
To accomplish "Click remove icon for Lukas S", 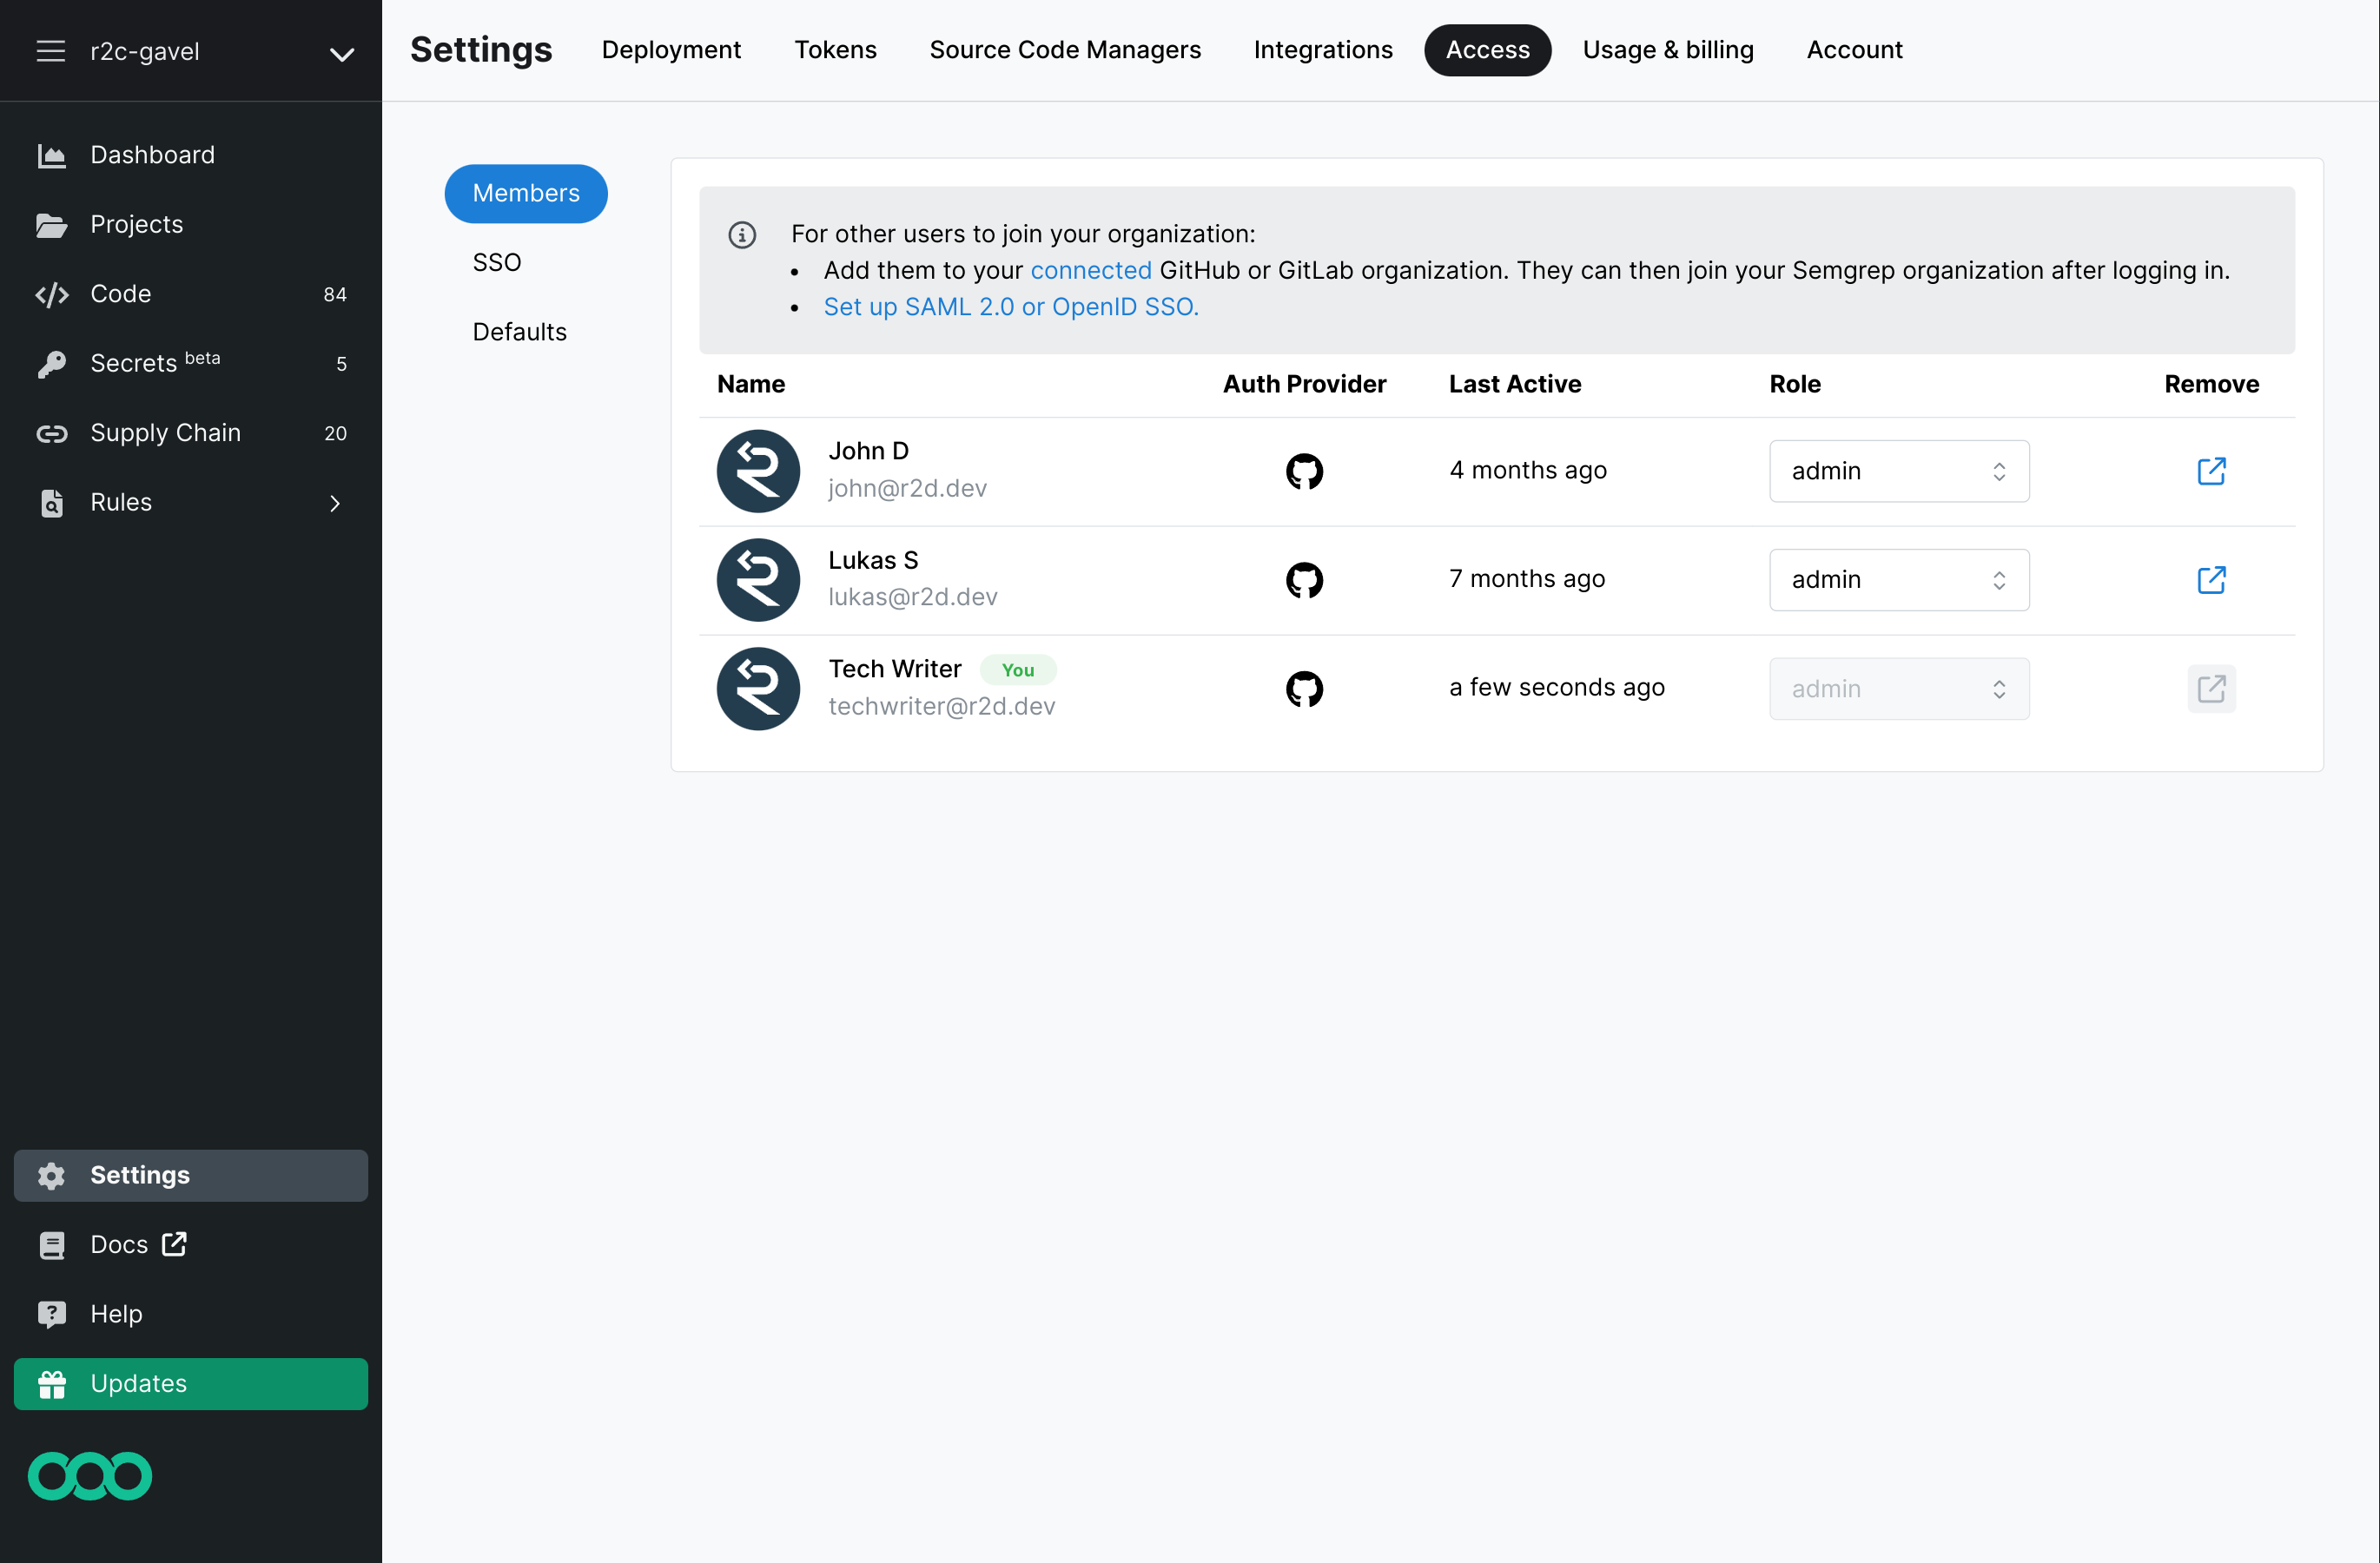I will (x=2210, y=580).
